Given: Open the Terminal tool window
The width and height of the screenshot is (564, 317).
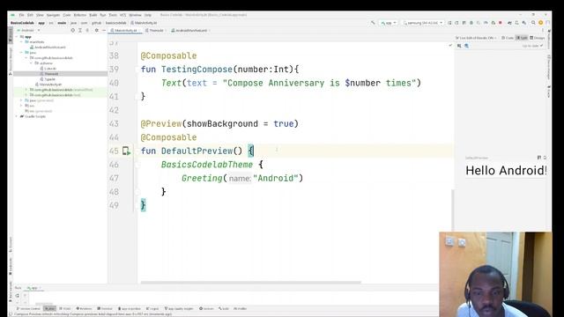Looking at the screenshot, I should [105, 309].
